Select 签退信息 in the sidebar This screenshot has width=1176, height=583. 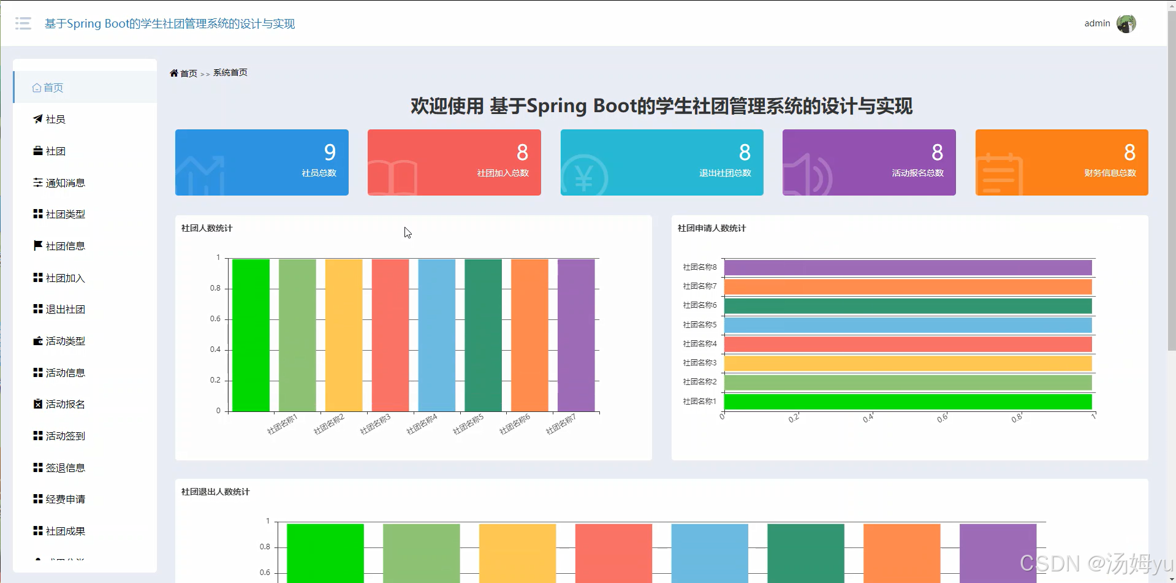(85, 468)
